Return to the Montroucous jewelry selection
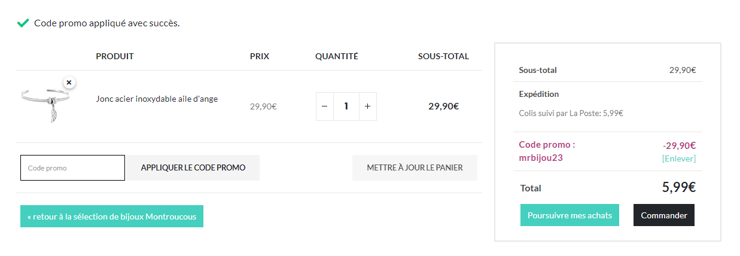This screenshot has width=740, height=256. [x=112, y=217]
